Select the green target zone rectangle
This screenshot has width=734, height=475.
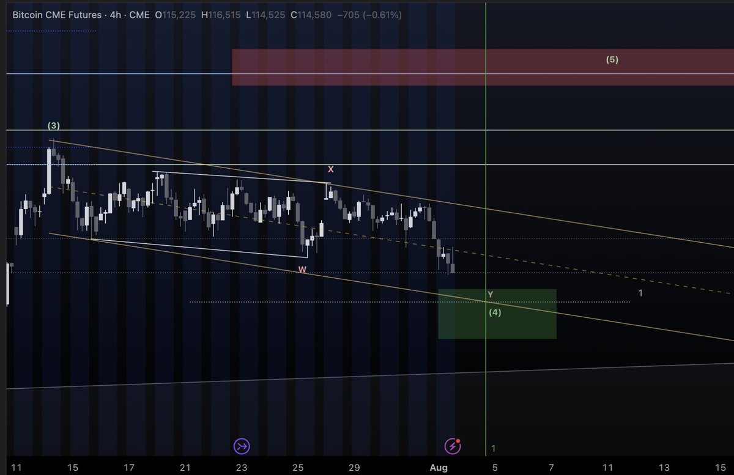497,314
